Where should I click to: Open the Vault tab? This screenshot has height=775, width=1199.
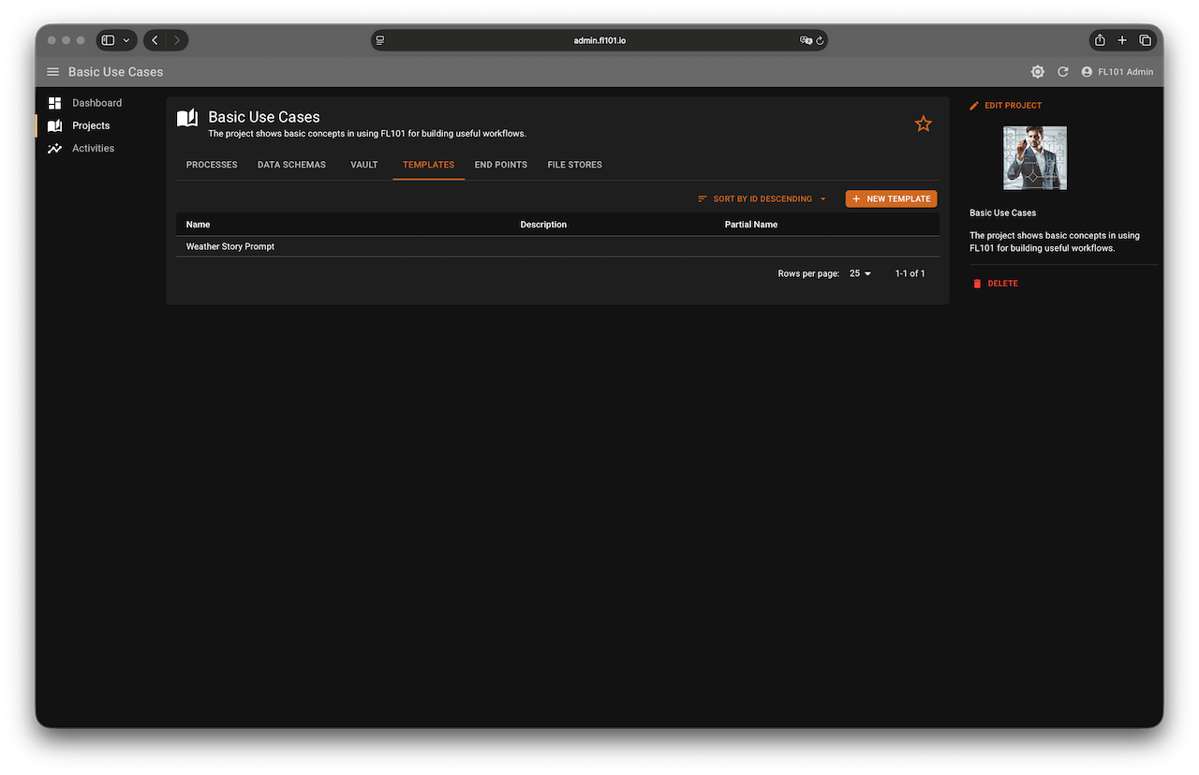tap(364, 165)
